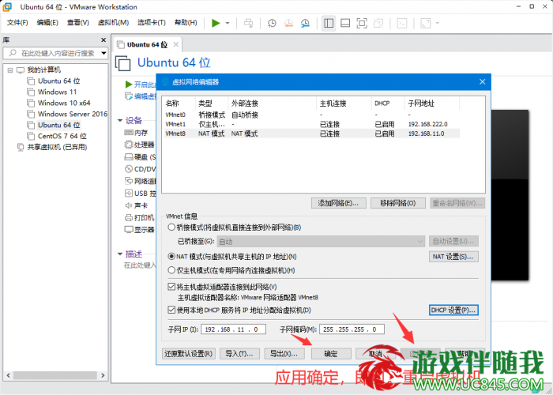This screenshot has width=553, height=395.
Task: Click the send Ctrl+Alt+Del toolbar icon
Action: click(249, 23)
